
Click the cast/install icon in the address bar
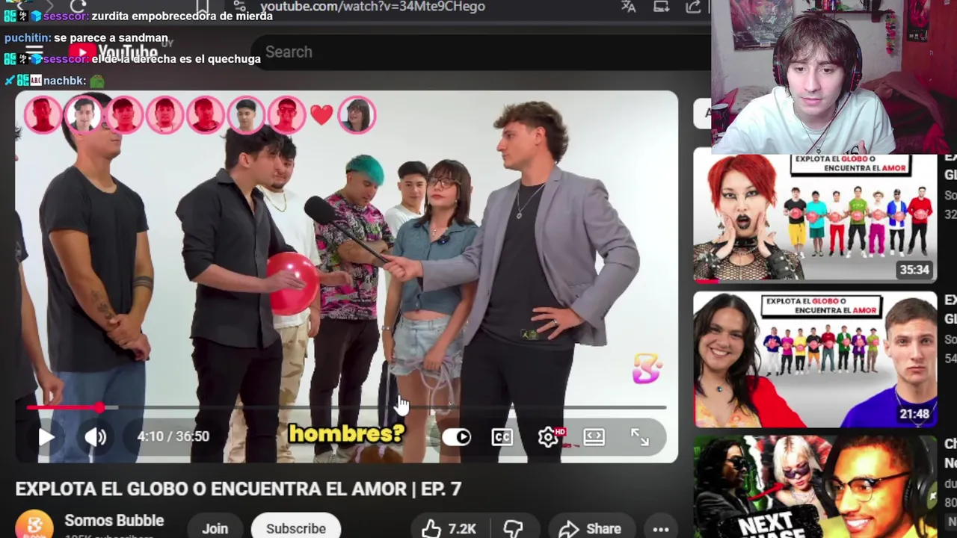tap(661, 7)
